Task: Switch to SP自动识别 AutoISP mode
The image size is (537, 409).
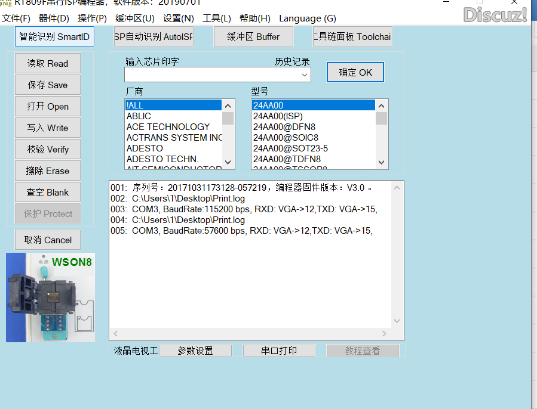Action: click(x=154, y=36)
